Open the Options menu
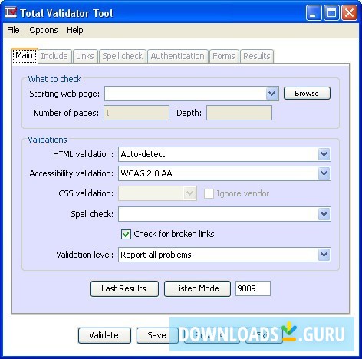The image size is (362, 359). tap(44, 30)
